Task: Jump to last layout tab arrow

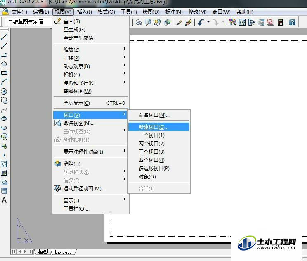Action: tap(31, 252)
